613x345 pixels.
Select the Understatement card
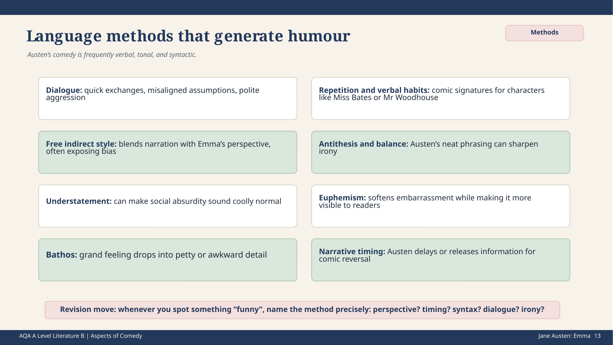[168, 206]
